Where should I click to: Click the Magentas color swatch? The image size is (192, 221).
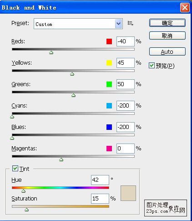109,149
